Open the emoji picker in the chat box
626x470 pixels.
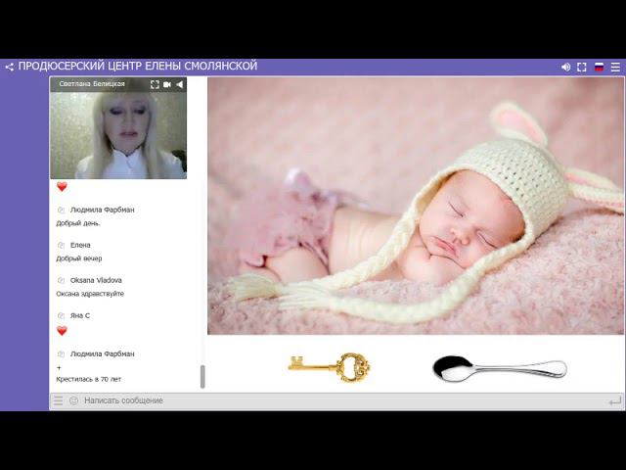[73, 400]
